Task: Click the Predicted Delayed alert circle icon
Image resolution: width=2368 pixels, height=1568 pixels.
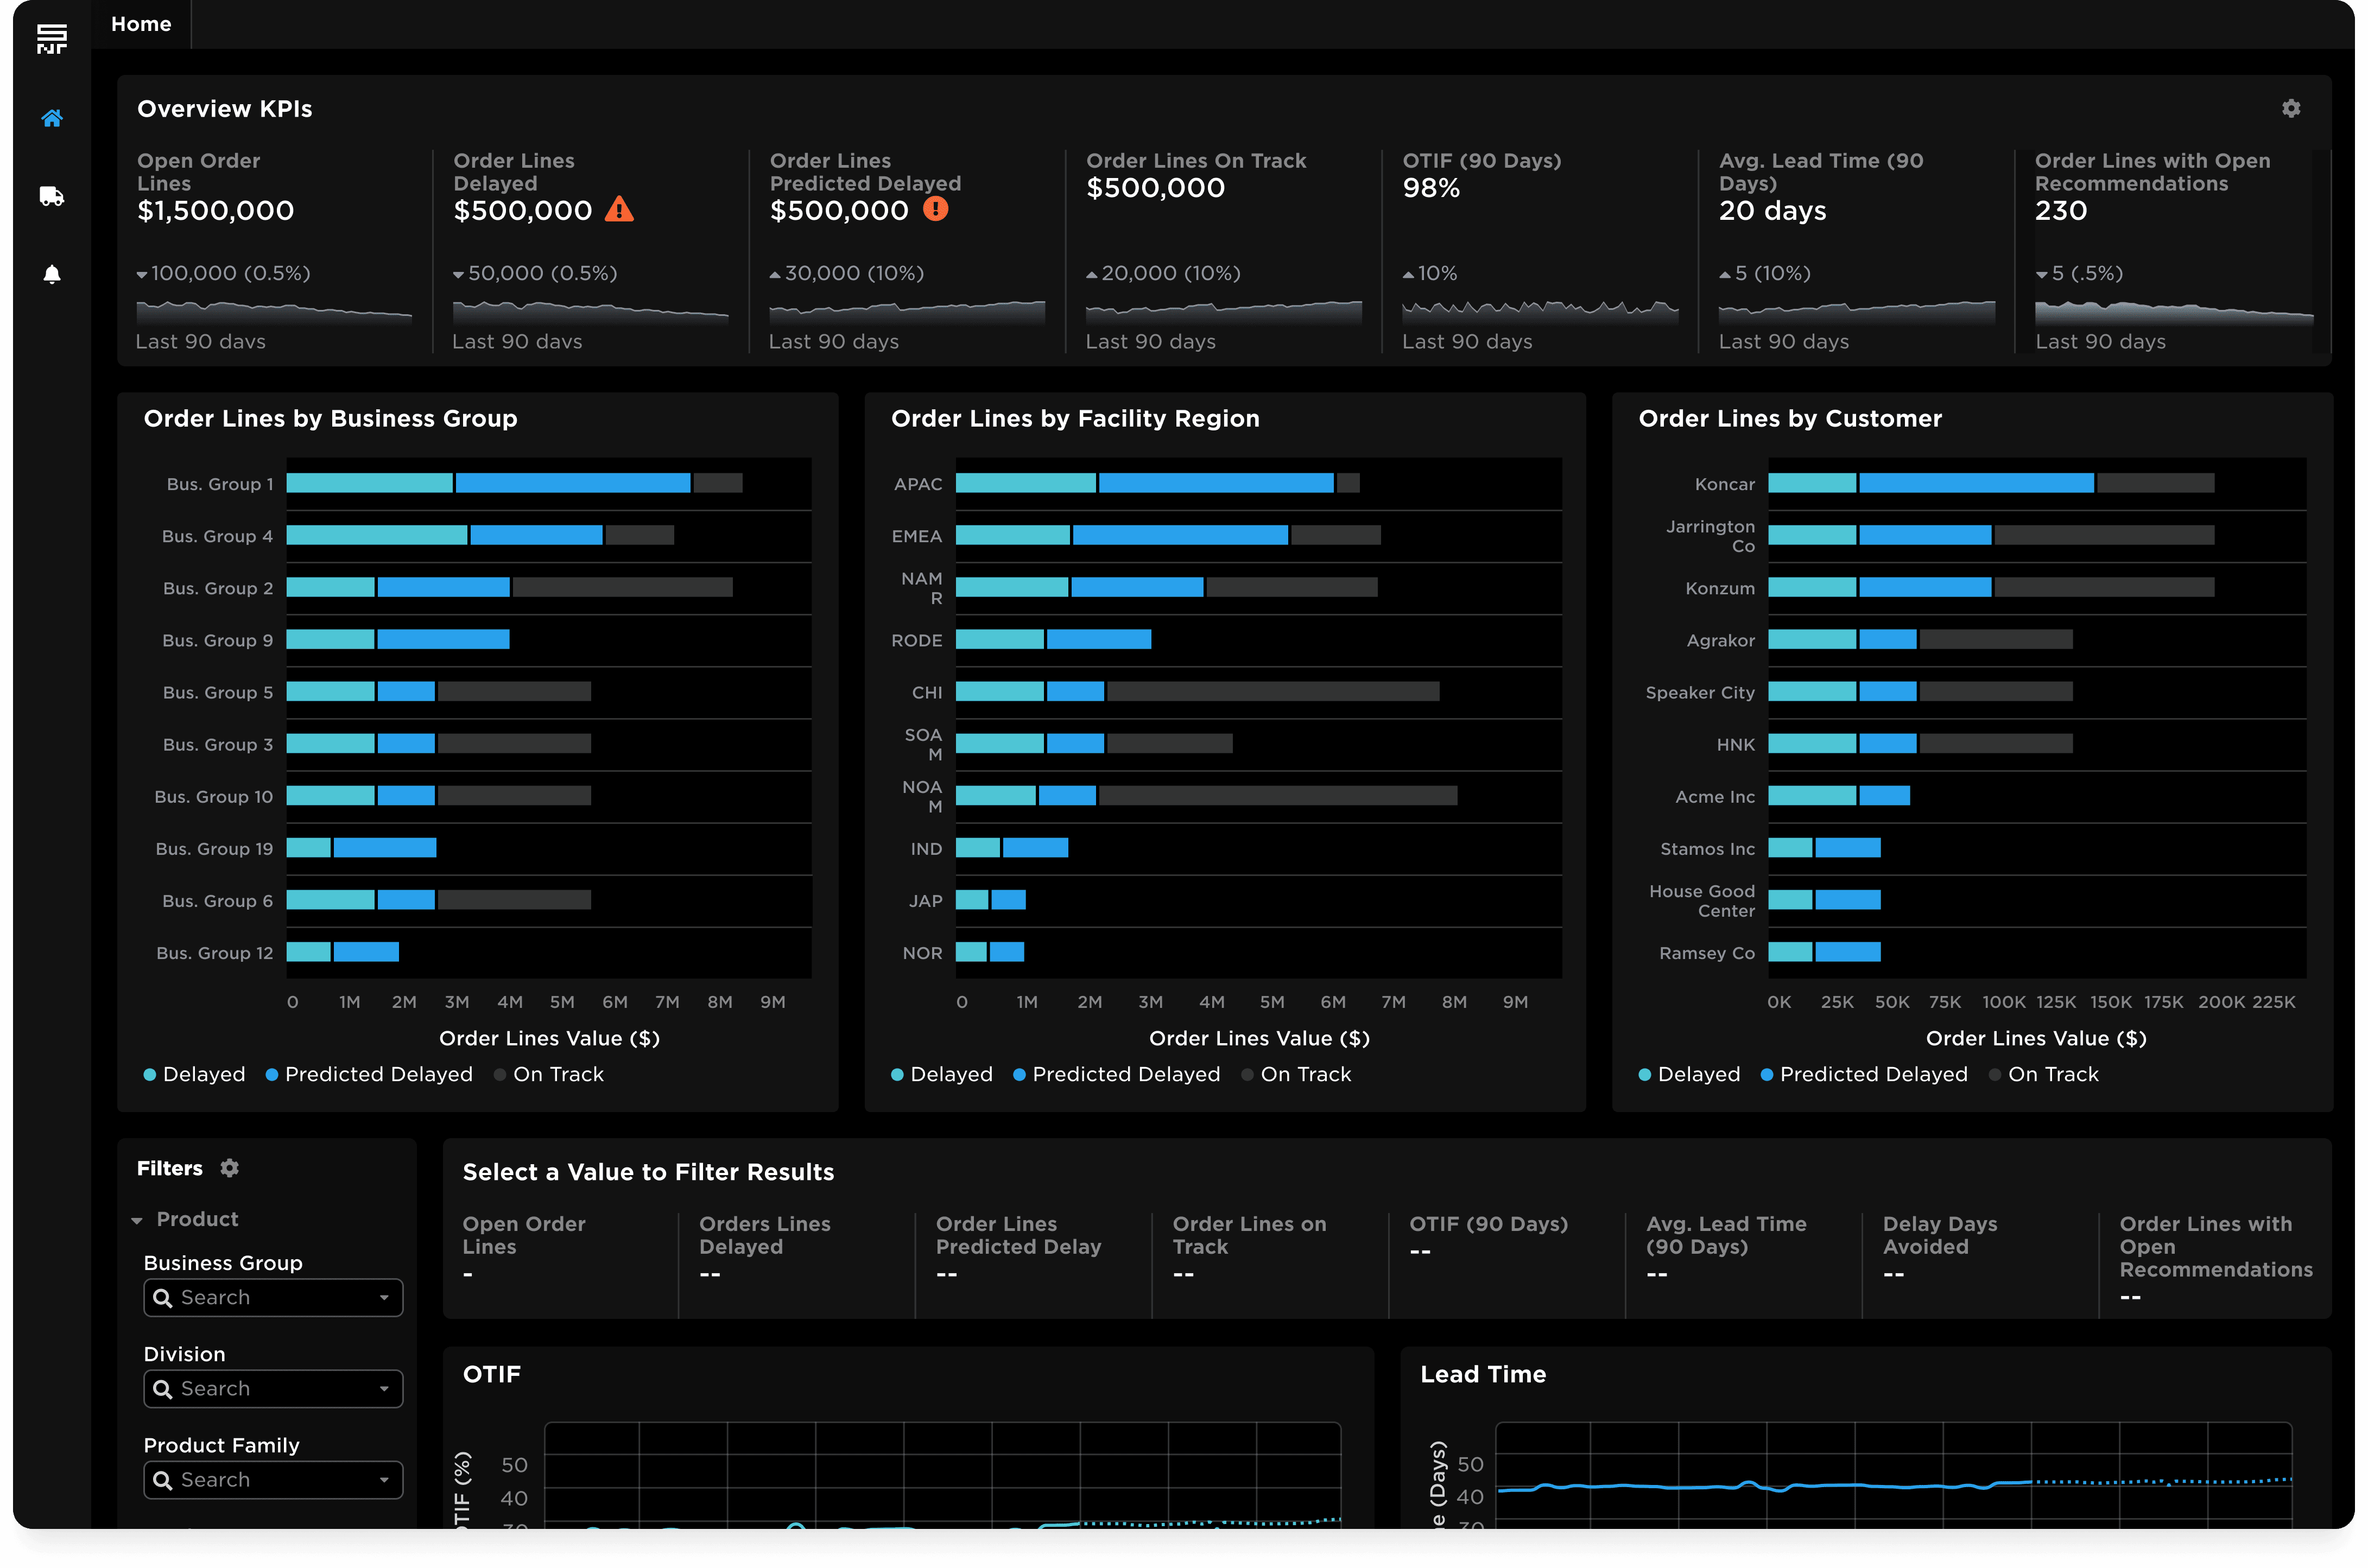Action: pyautogui.click(x=935, y=209)
